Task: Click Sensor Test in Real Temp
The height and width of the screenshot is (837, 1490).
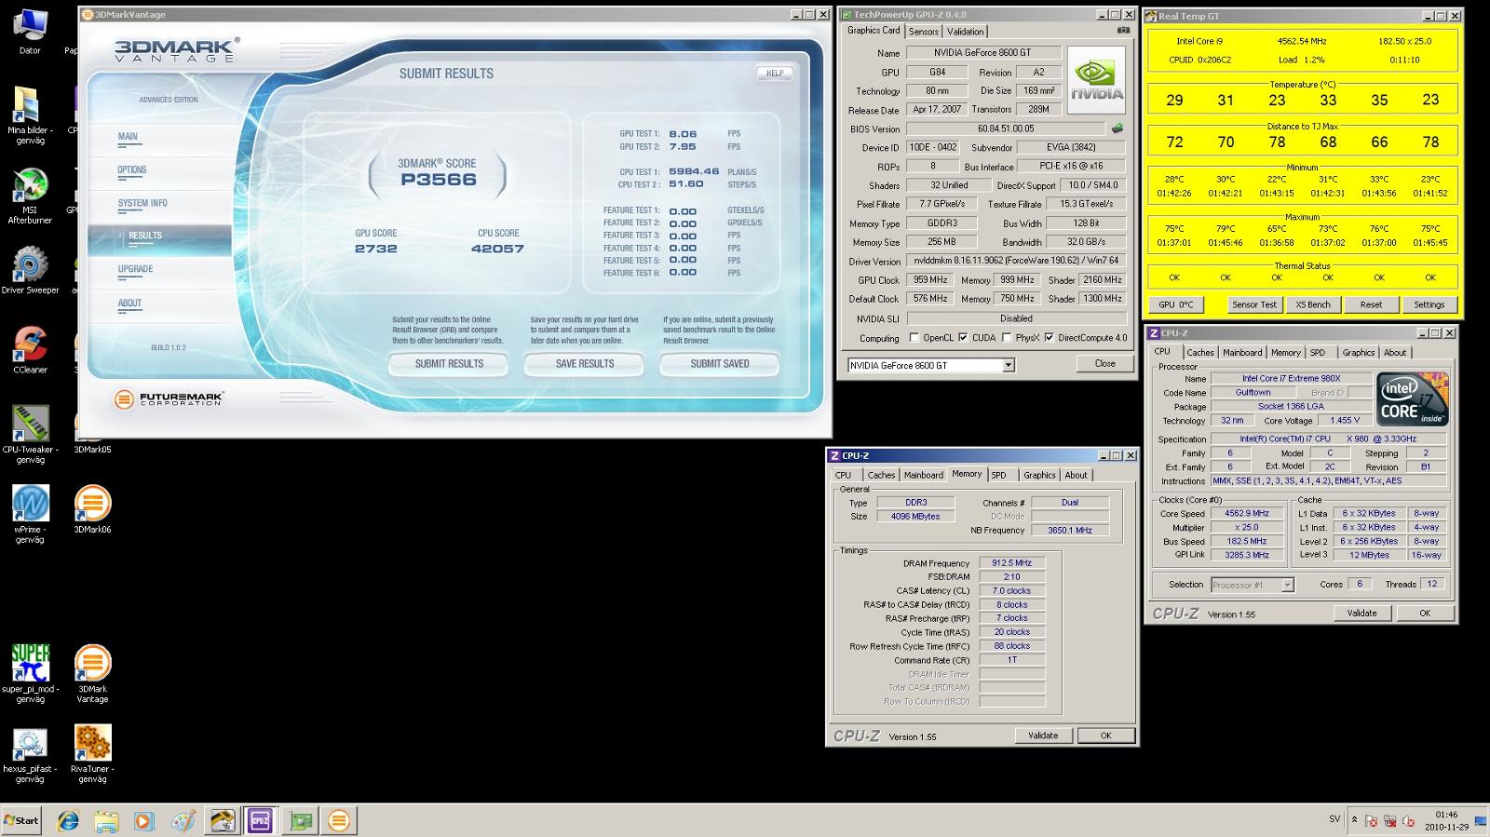Action: point(1254,304)
